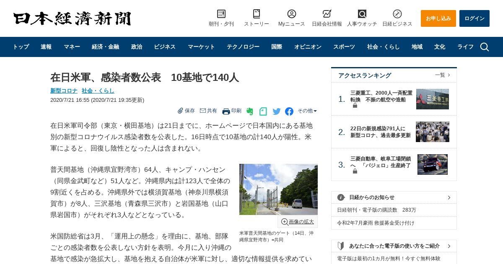Open the ストーリー icon
Viewport: 503px width, 264px height.
click(x=257, y=14)
